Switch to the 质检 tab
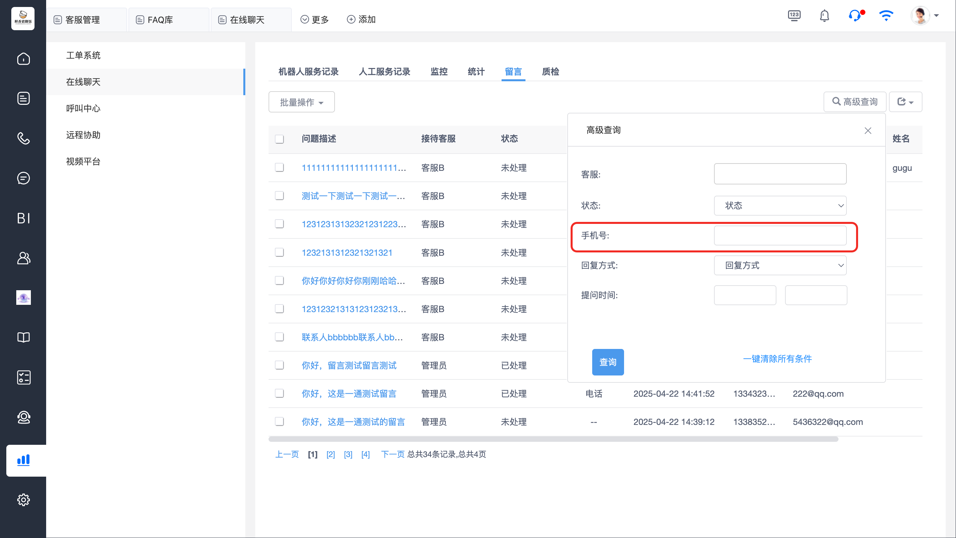The width and height of the screenshot is (956, 538). point(550,72)
